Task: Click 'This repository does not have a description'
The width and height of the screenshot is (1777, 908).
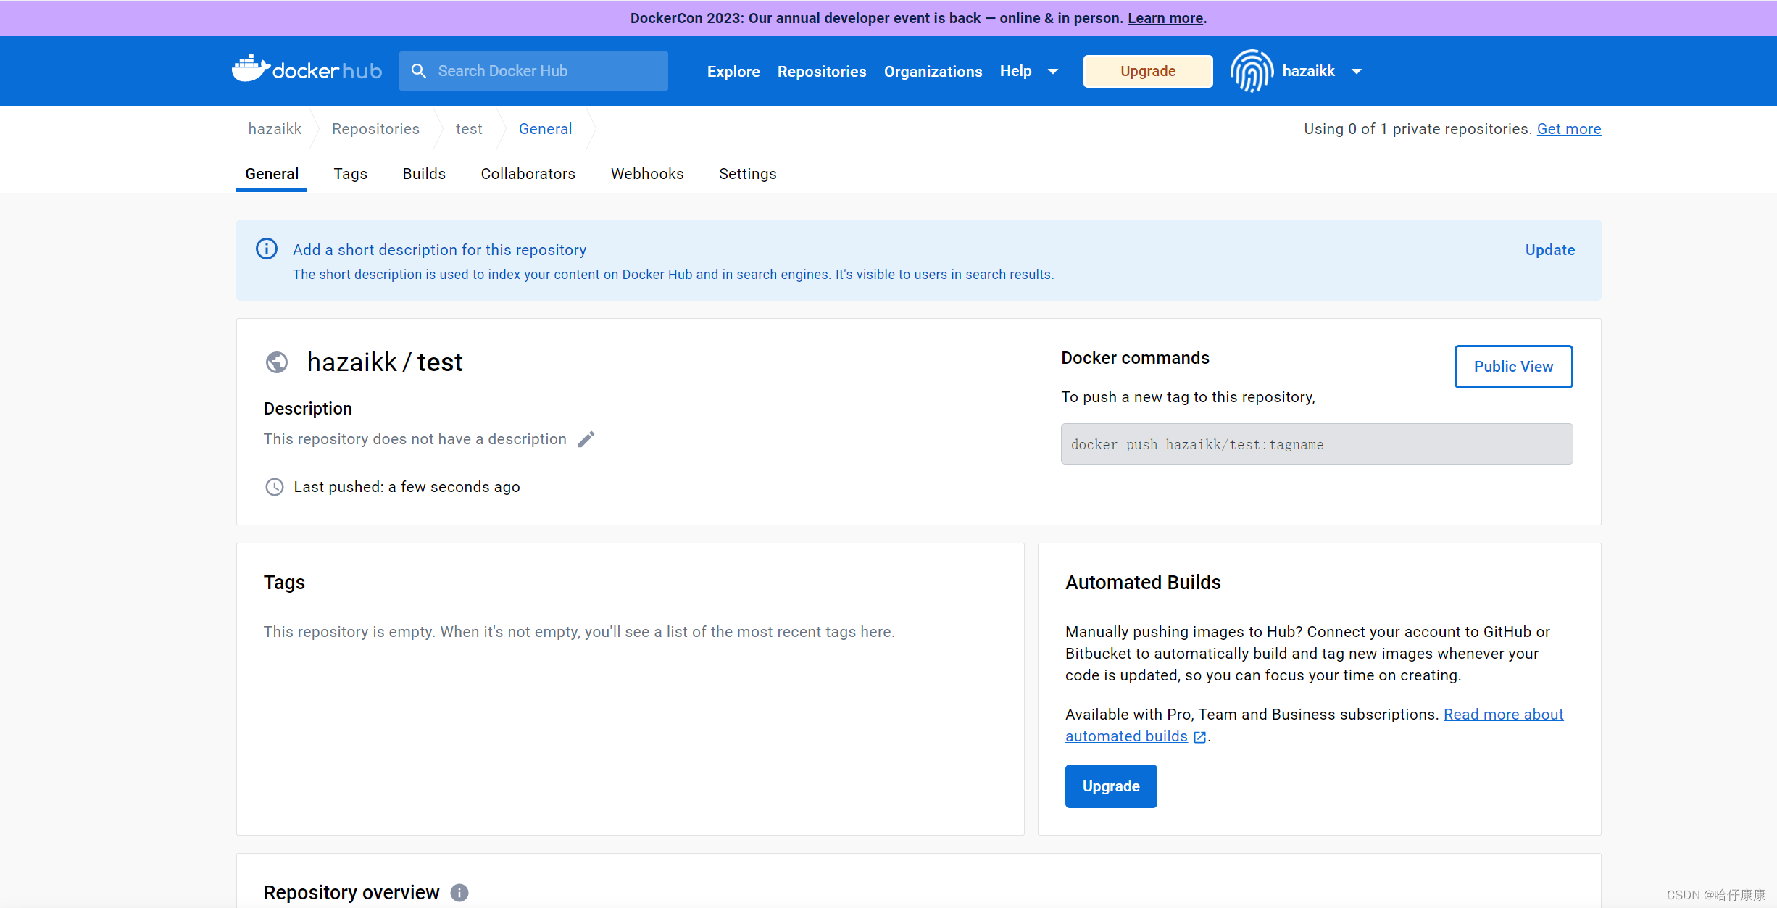Action: tap(415, 439)
